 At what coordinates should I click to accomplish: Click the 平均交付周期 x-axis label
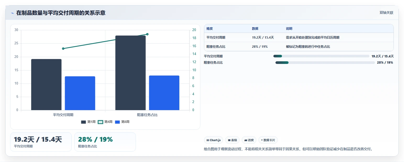[x=63, y=115]
